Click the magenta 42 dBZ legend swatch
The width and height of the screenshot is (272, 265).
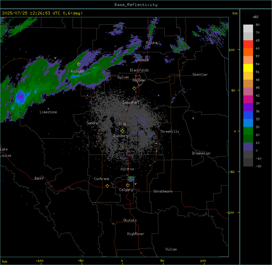click(248, 99)
